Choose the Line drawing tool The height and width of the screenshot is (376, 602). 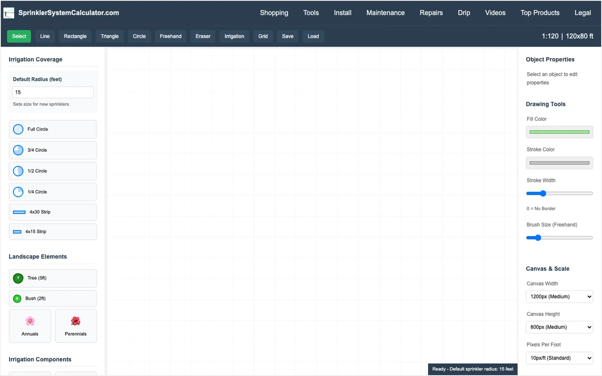coord(45,36)
